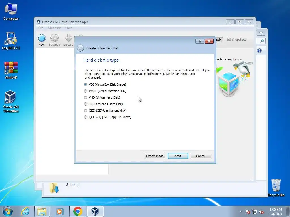Open the Windows Start menu

(x=8, y=211)
